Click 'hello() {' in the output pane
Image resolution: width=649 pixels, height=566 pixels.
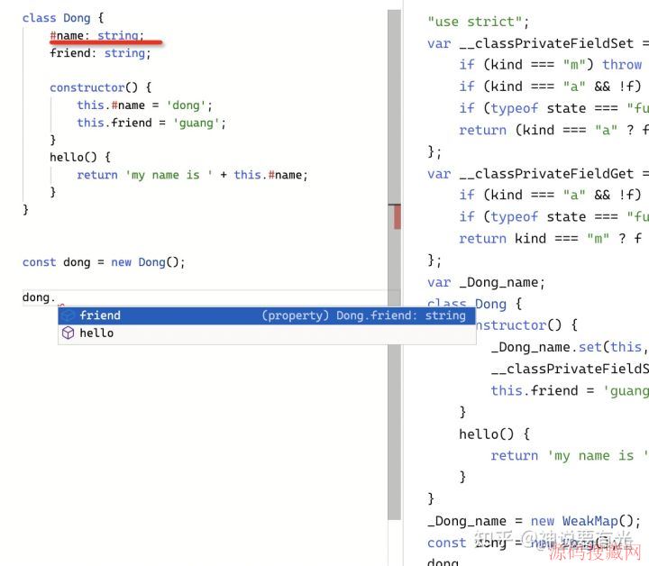tap(494, 434)
